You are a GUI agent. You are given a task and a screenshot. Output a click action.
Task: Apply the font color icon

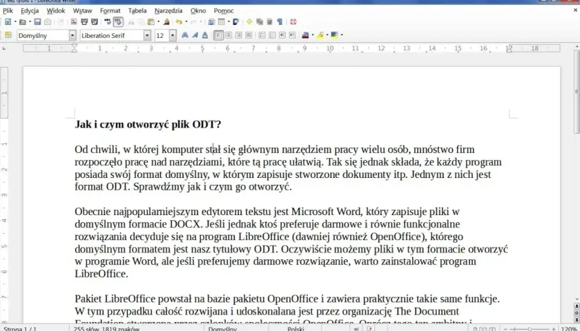[305, 35]
